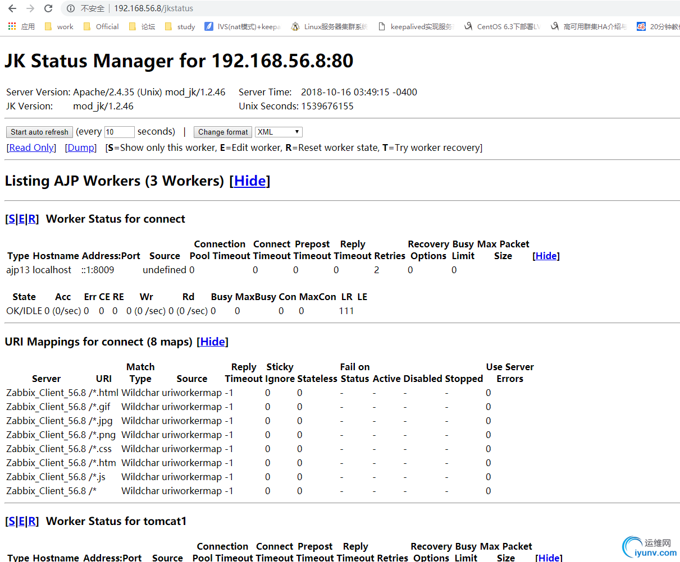
Task: Click R link to reset connect worker
Action: point(32,219)
